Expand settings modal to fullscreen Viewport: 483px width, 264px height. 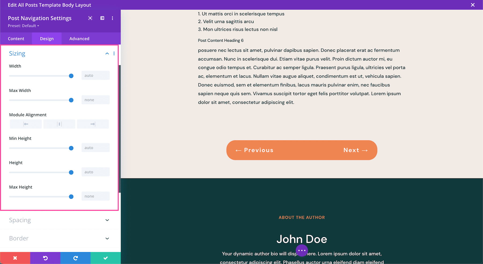90,18
